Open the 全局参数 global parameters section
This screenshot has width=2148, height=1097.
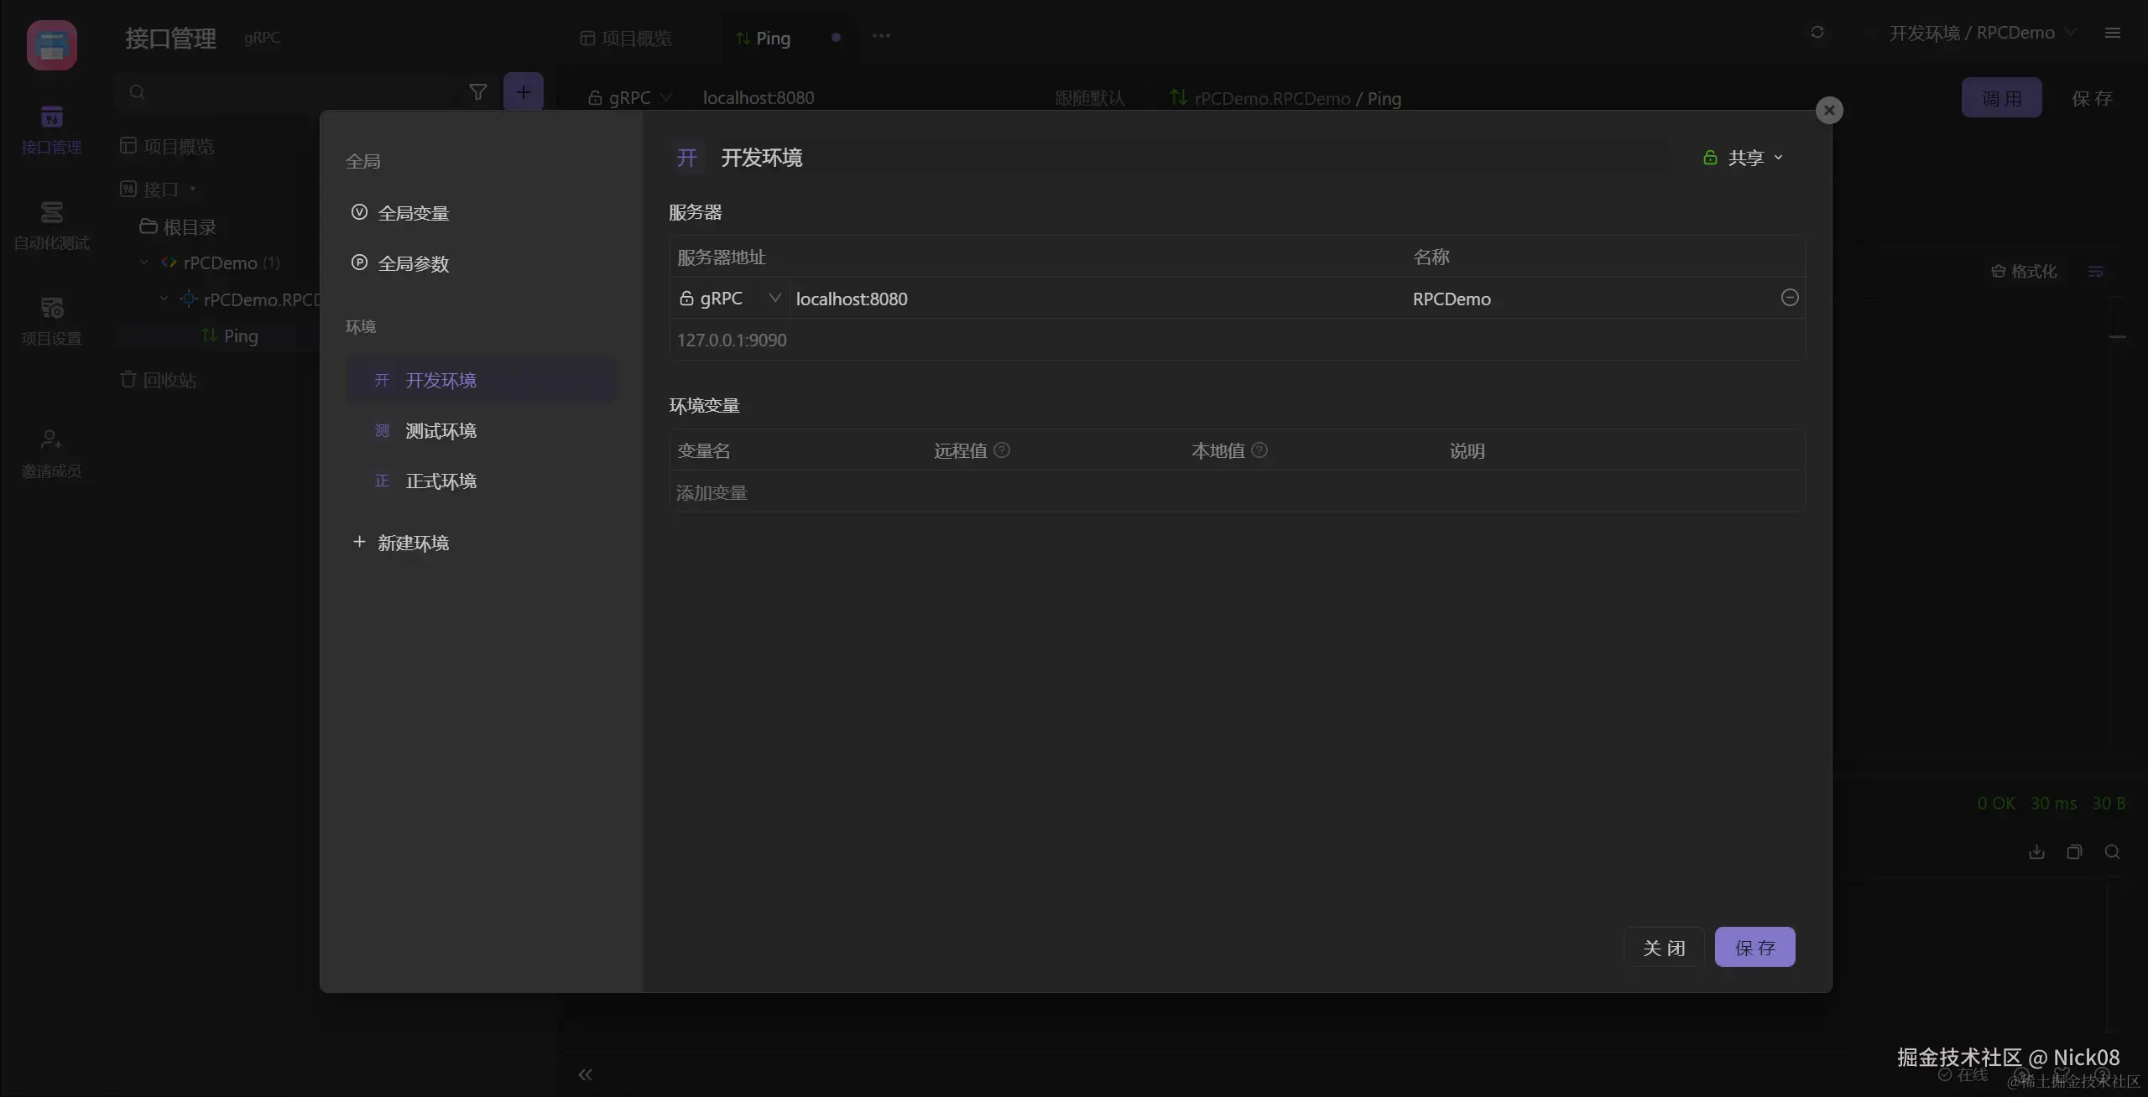click(x=413, y=263)
